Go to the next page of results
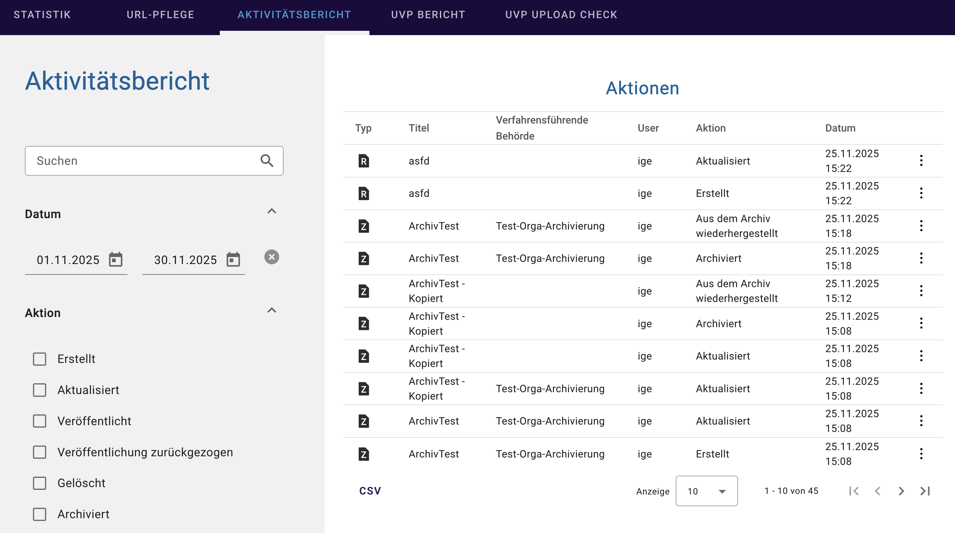This screenshot has width=955, height=533. pos(901,491)
